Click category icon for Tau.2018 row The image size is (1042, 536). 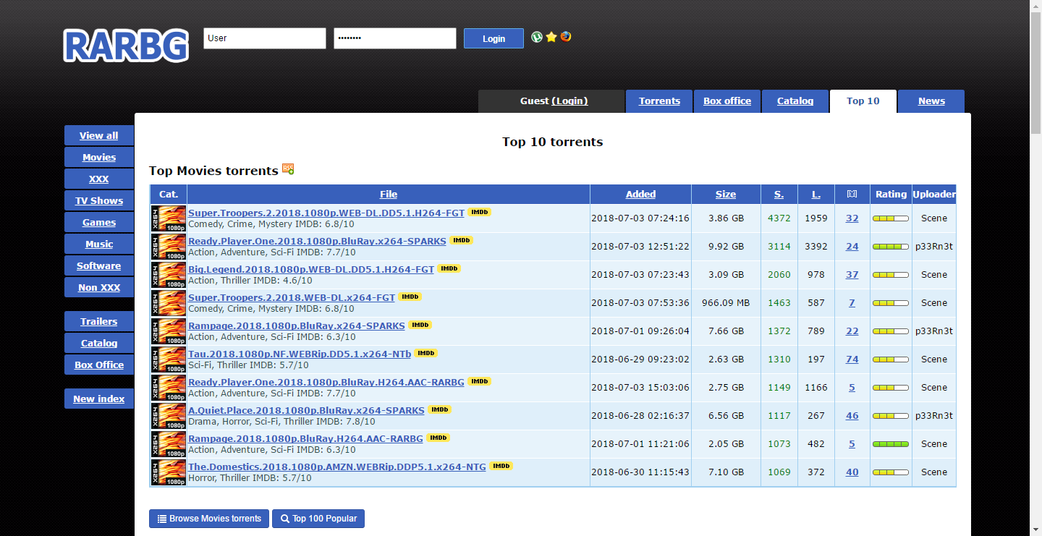pos(169,360)
